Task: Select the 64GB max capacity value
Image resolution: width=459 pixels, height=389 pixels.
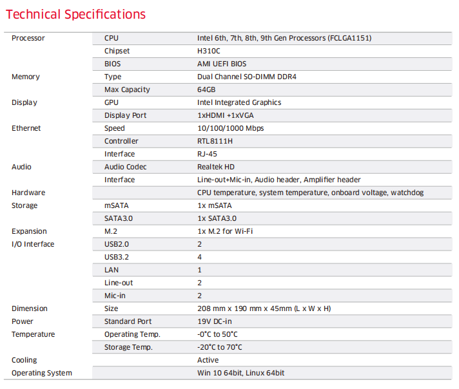Action: pos(206,90)
